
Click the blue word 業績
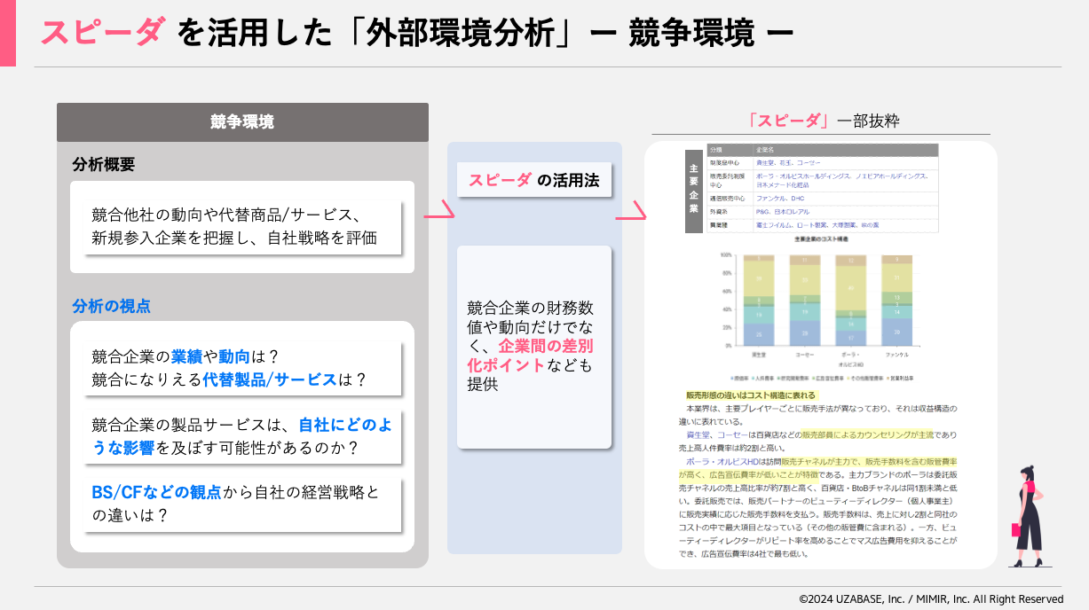[186, 356]
